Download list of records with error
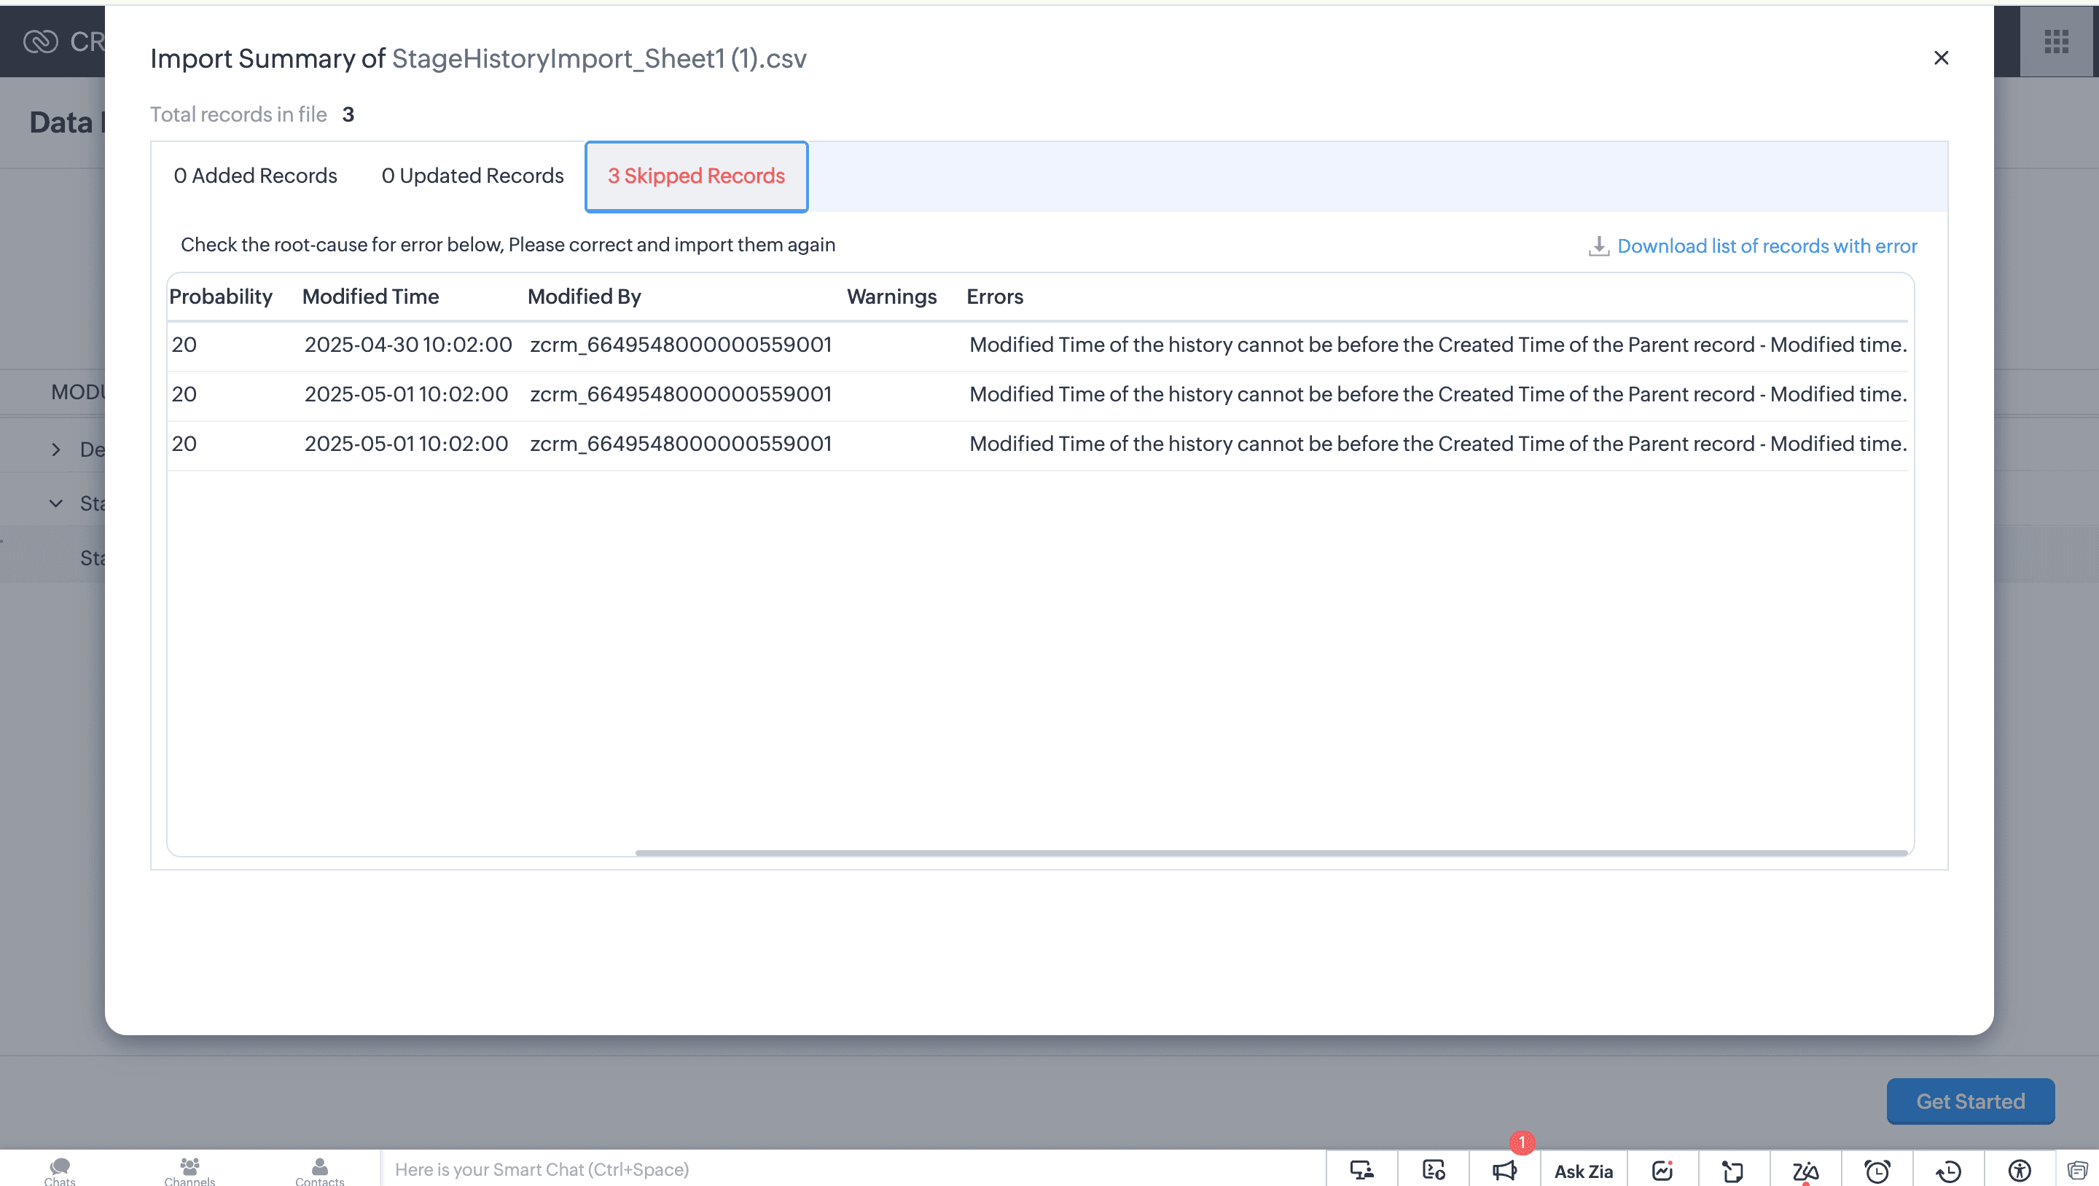2099x1186 pixels. 1766,246
